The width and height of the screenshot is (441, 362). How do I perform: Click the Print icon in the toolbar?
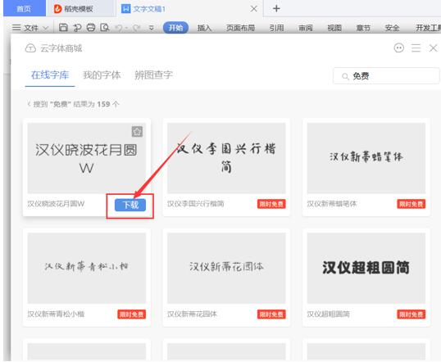(x=91, y=27)
